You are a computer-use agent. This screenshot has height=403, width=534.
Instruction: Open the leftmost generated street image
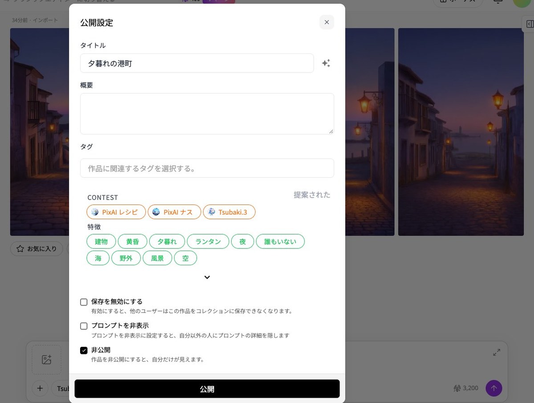[40, 132]
